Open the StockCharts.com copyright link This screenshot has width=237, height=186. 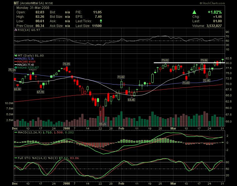tap(212, 3)
